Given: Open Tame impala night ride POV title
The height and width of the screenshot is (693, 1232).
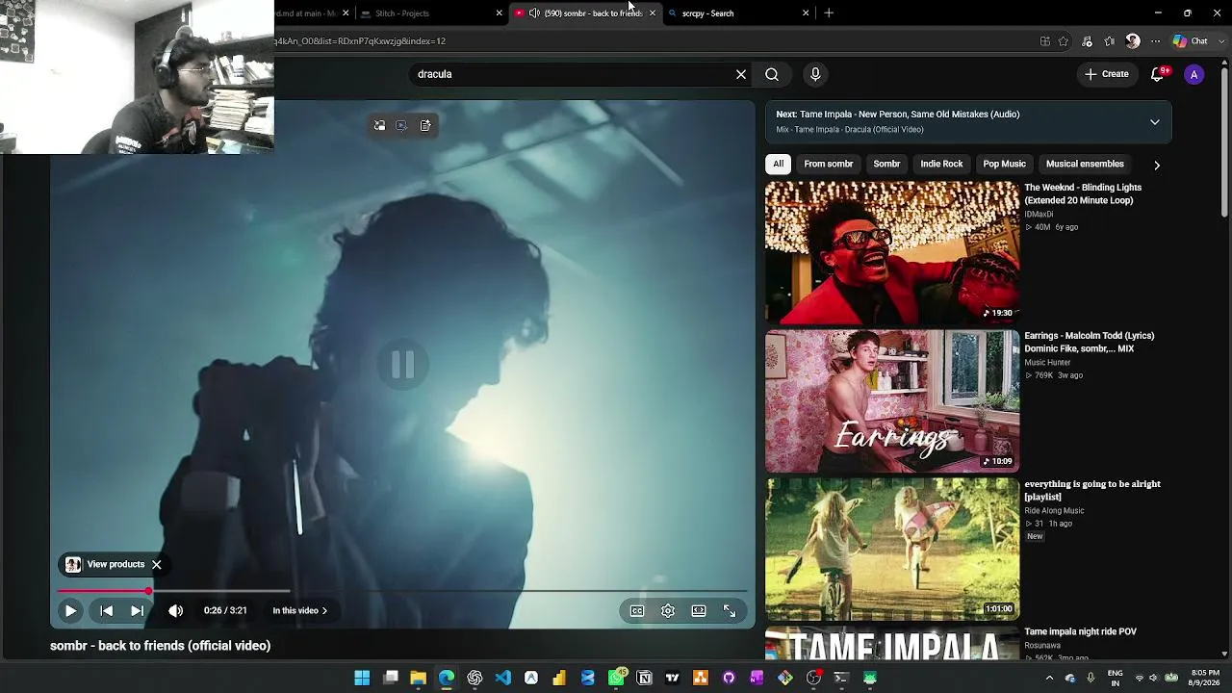Looking at the screenshot, I should click(1080, 631).
